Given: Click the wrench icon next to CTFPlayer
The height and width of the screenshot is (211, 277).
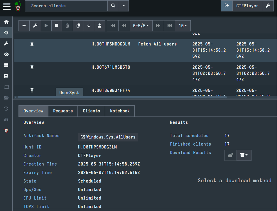Looking at the screenshot, I should (x=268, y=6).
